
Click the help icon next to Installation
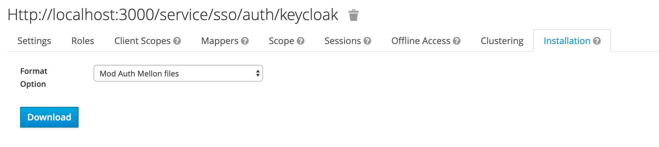pyautogui.click(x=597, y=41)
